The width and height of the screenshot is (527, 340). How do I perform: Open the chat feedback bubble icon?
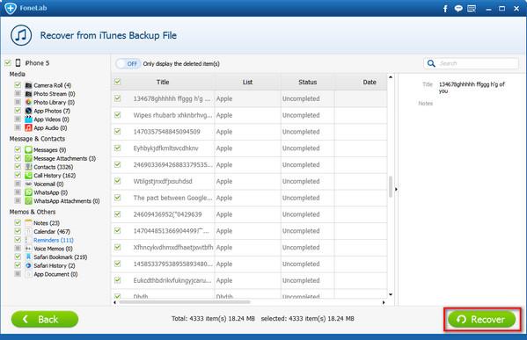(x=458, y=9)
